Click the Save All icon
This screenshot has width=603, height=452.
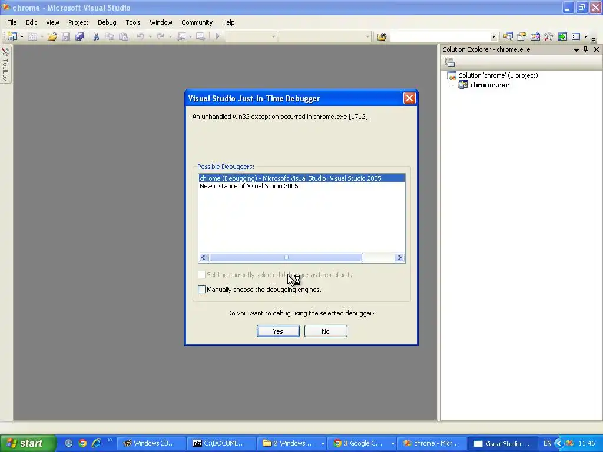coord(79,36)
